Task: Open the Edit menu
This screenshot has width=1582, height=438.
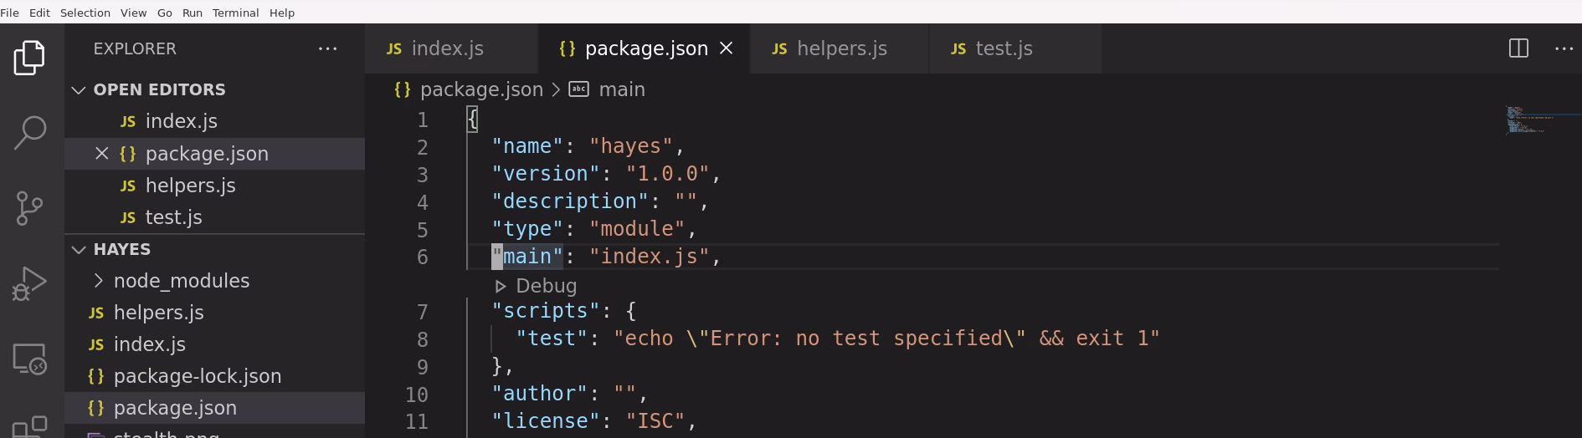Action: click(39, 13)
